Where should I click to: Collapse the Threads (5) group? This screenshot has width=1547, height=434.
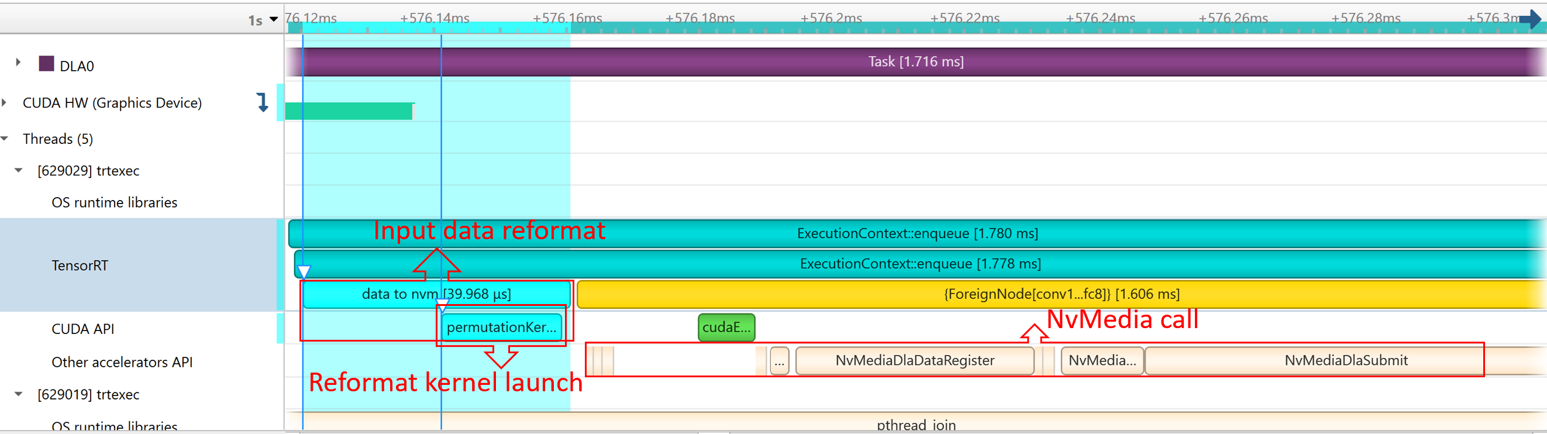click(5, 139)
